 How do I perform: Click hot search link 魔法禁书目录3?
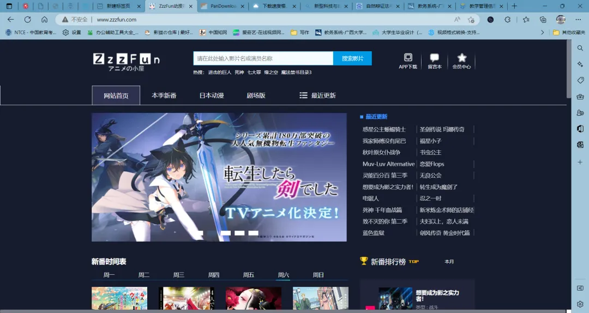click(x=296, y=72)
